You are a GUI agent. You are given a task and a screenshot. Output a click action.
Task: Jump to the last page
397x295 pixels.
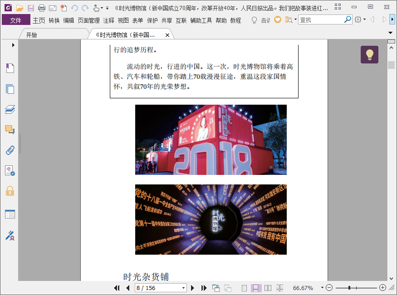pos(204,288)
